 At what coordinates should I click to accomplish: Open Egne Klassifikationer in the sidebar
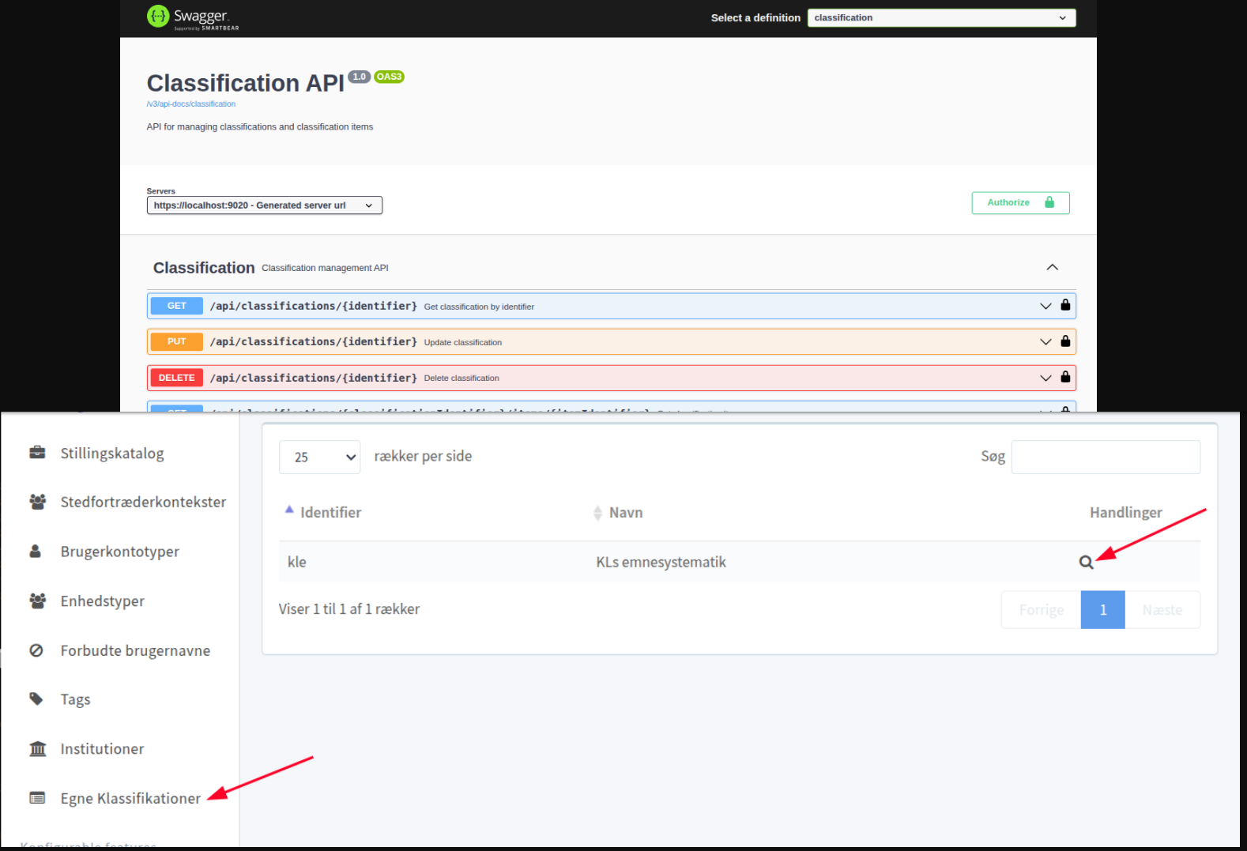click(130, 798)
